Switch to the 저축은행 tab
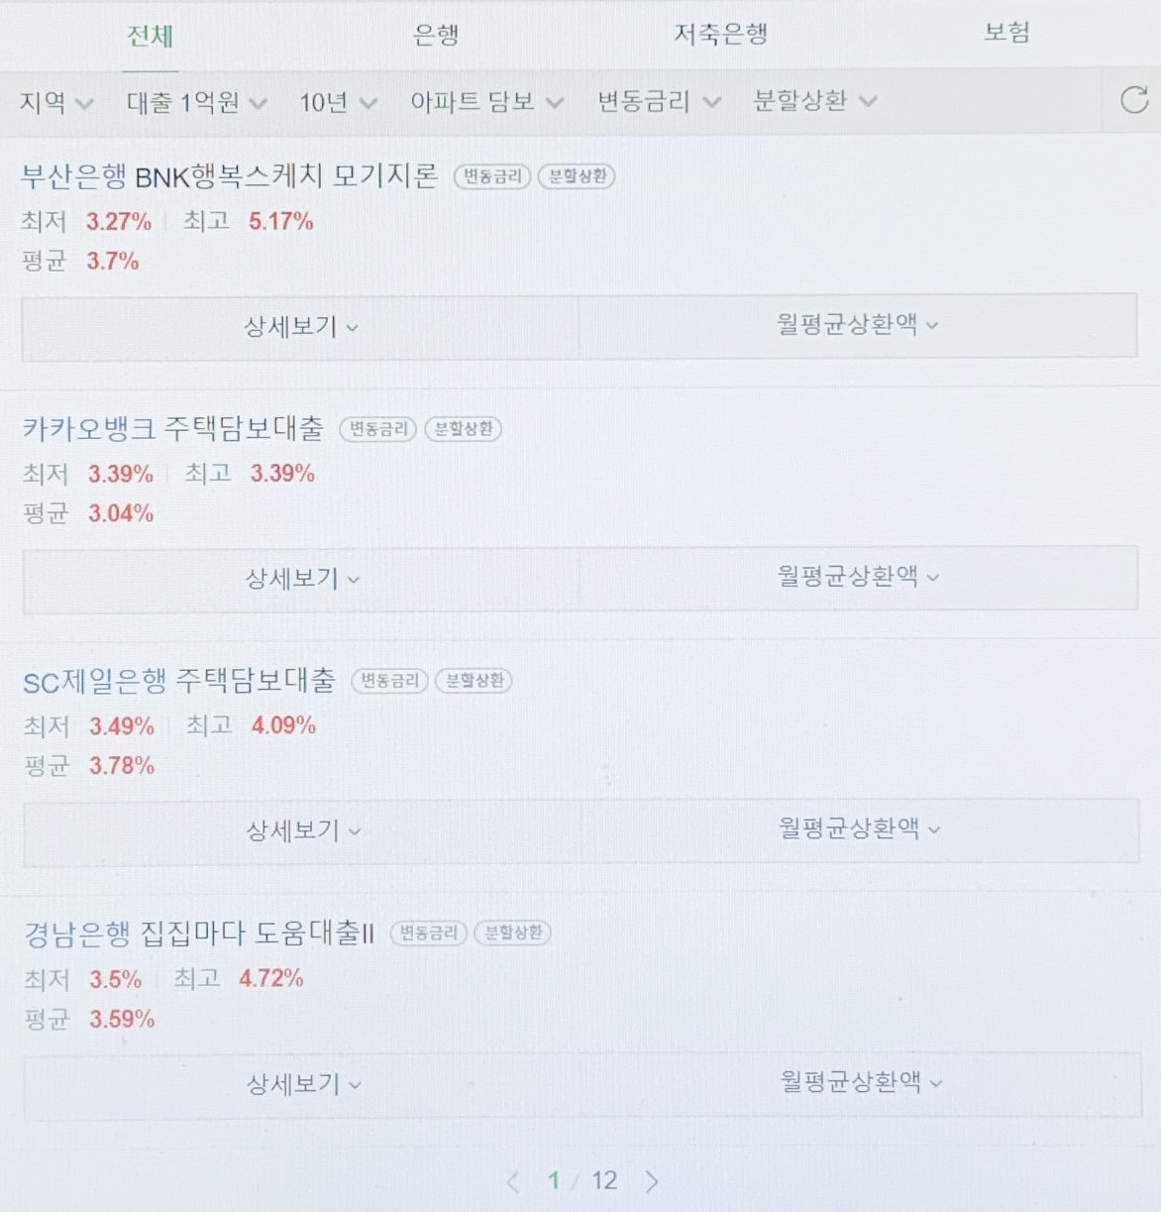This screenshot has width=1161, height=1212. click(x=720, y=34)
